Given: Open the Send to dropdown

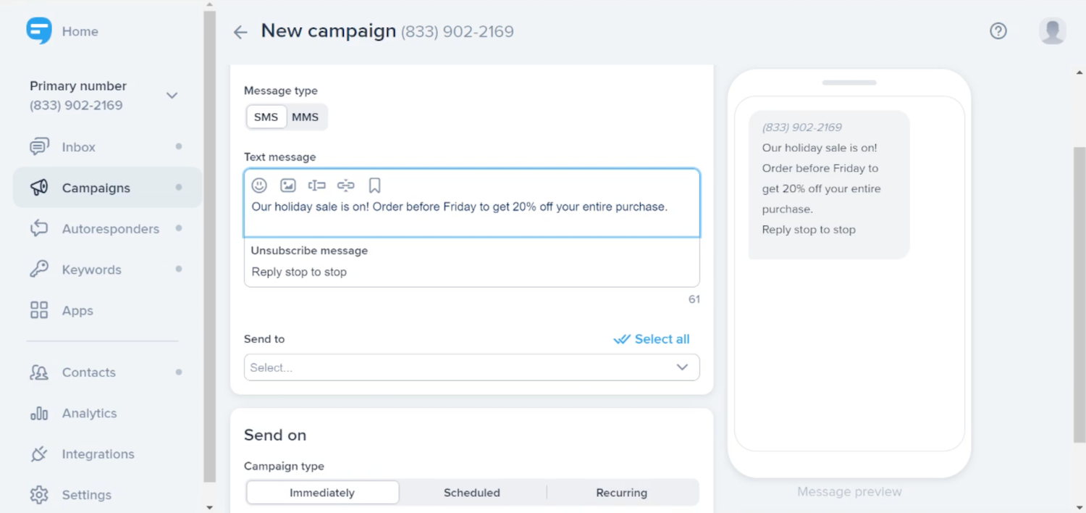Looking at the screenshot, I should click(471, 367).
